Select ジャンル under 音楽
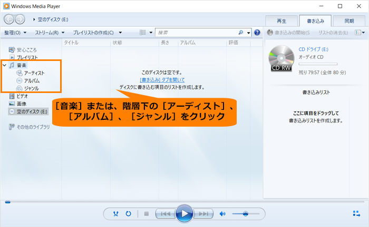 pos(32,88)
